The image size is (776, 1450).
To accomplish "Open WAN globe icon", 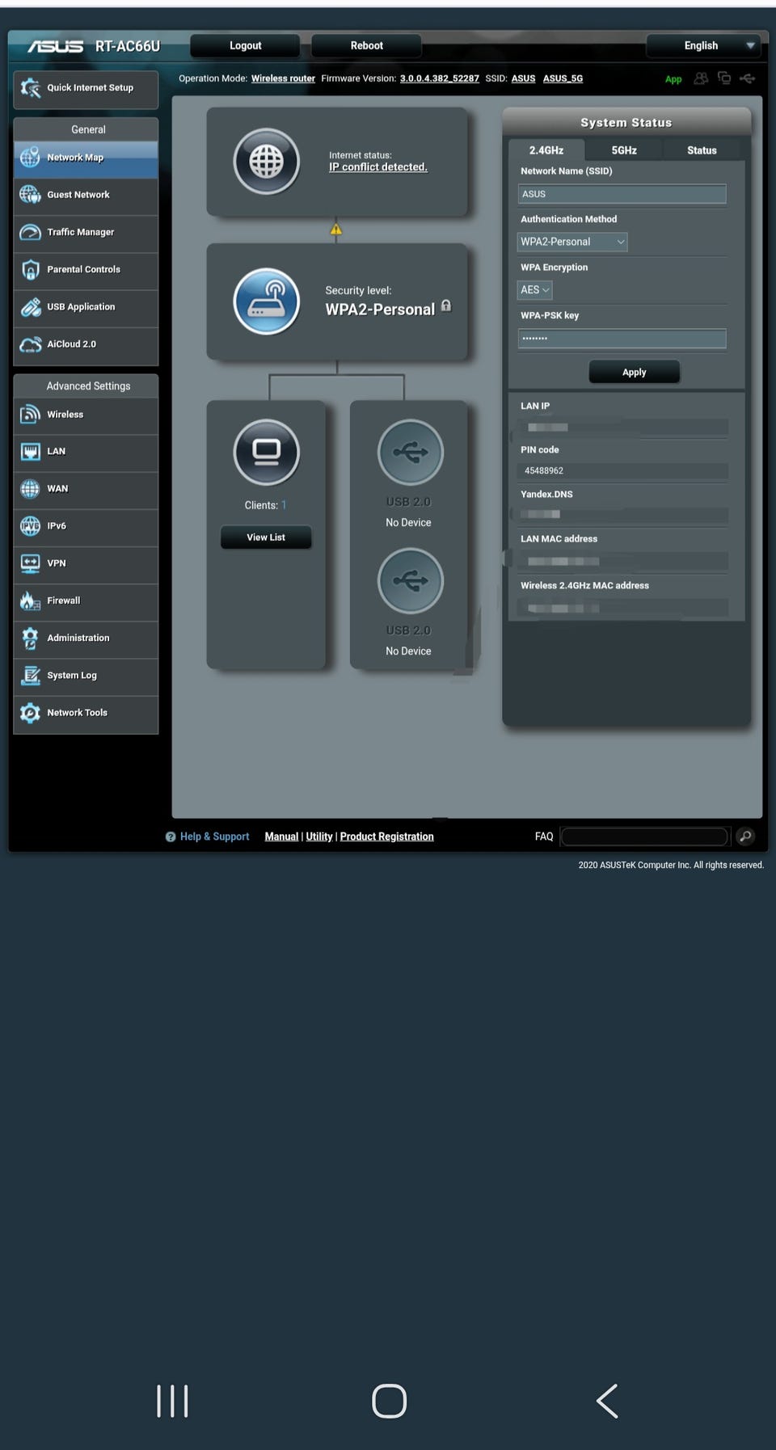I will (31, 489).
